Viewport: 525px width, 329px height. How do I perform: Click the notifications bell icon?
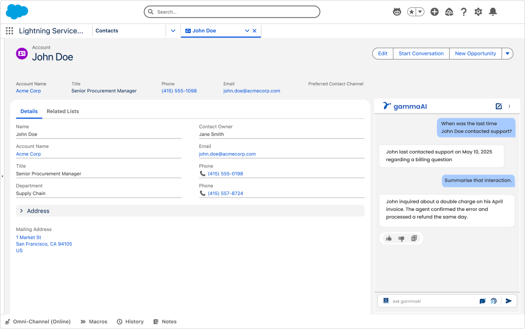click(x=493, y=12)
